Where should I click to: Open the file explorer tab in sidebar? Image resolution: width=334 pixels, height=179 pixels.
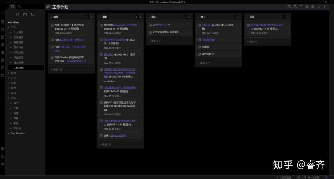(x=12, y=6)
